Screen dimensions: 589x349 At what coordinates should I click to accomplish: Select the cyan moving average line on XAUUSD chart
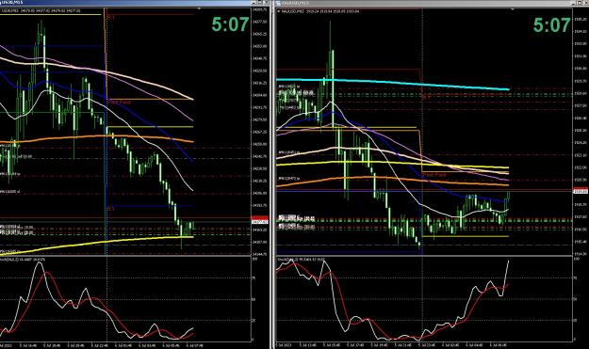click(393, 84)
